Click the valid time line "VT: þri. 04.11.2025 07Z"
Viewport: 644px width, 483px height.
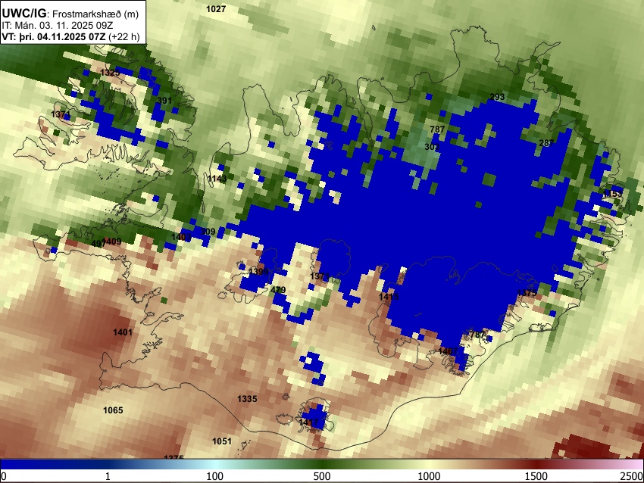tap(55, 36)
